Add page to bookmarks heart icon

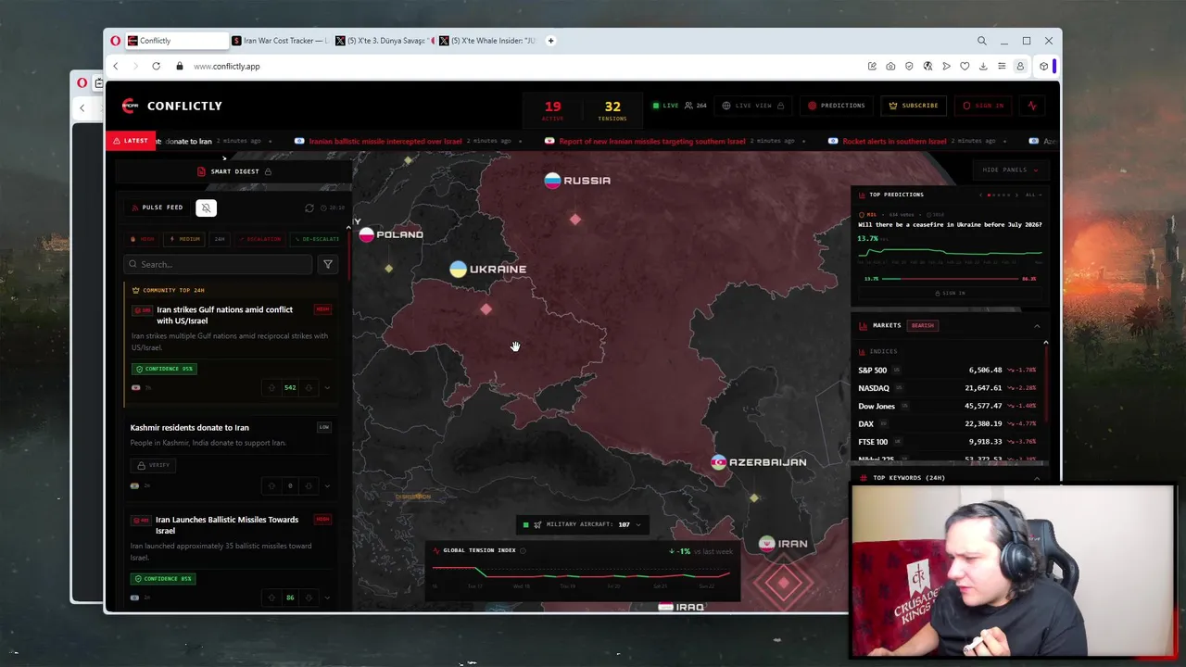point(965,67)
